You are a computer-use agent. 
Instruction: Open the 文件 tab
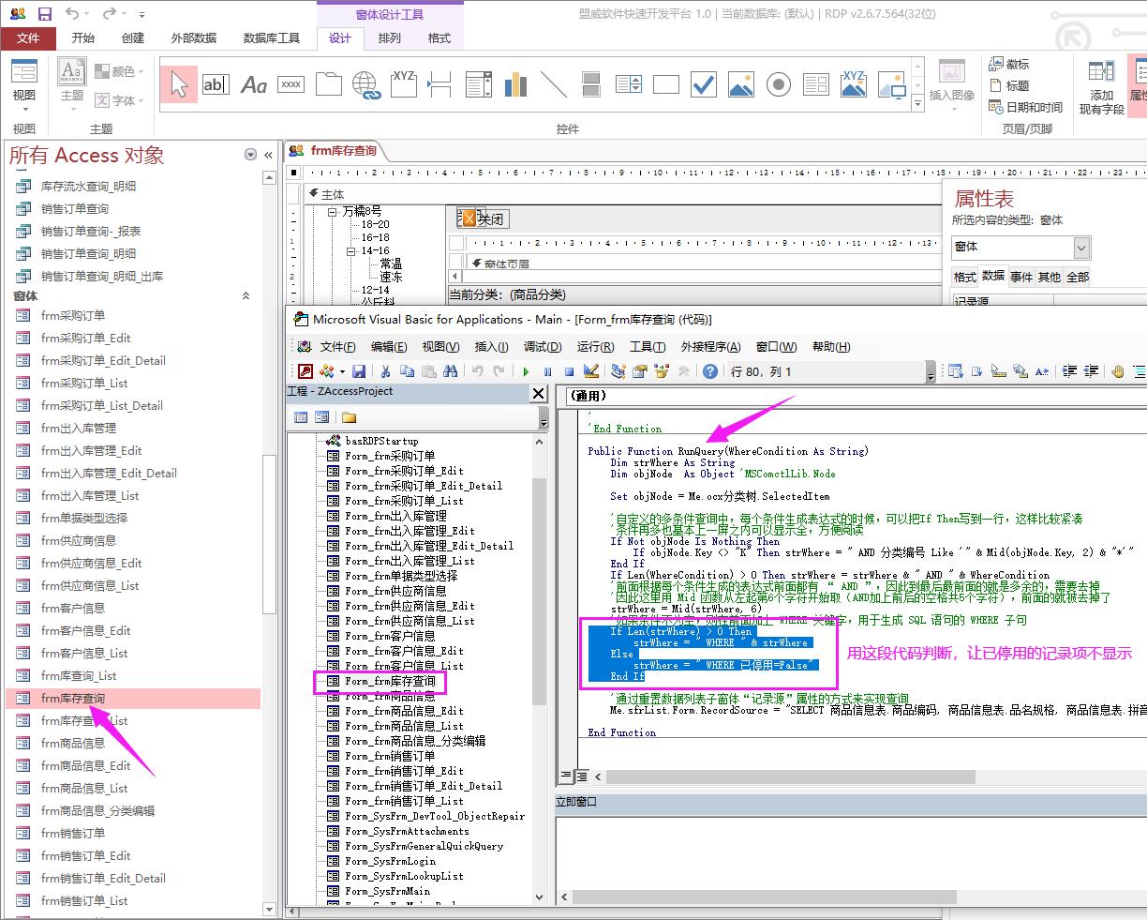click(28, 38)
